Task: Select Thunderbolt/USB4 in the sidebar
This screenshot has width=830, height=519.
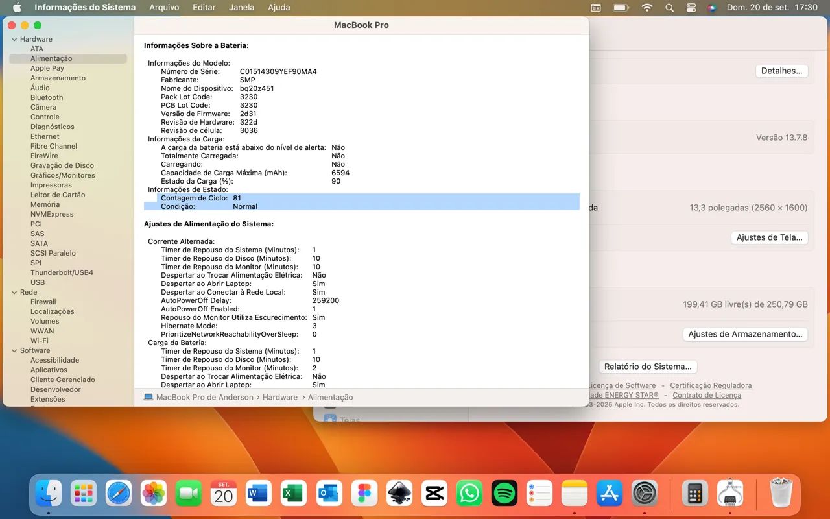Action: click(62, 272)
